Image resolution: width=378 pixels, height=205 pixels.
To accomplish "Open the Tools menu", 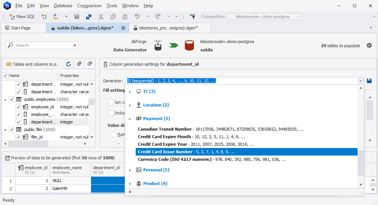I will coord(112,6).
